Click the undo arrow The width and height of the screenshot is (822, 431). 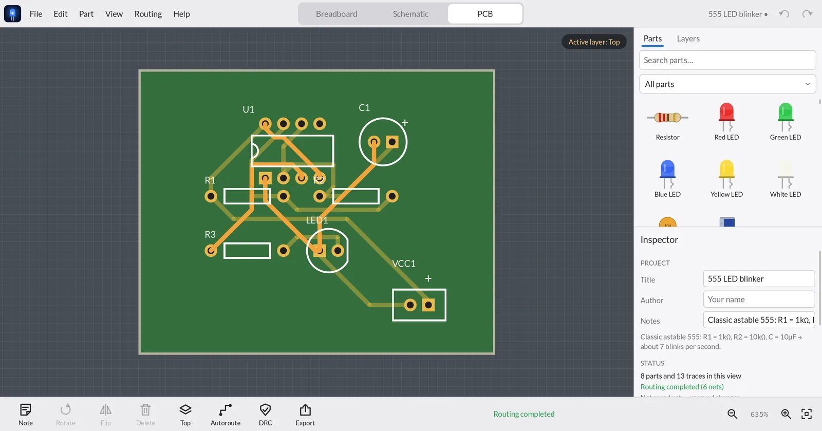pos(784,14)
